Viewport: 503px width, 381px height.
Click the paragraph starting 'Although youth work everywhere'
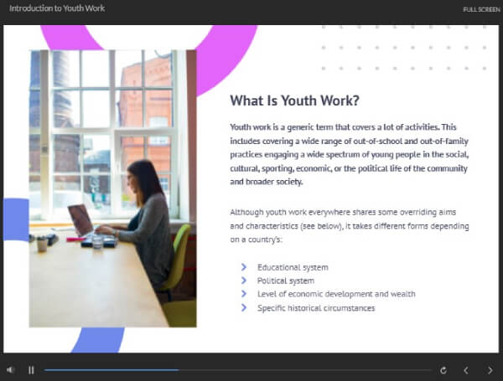pos(350,226)
